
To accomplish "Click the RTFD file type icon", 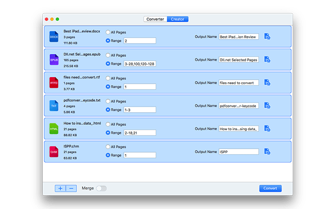I will click(x=54, y=83).
